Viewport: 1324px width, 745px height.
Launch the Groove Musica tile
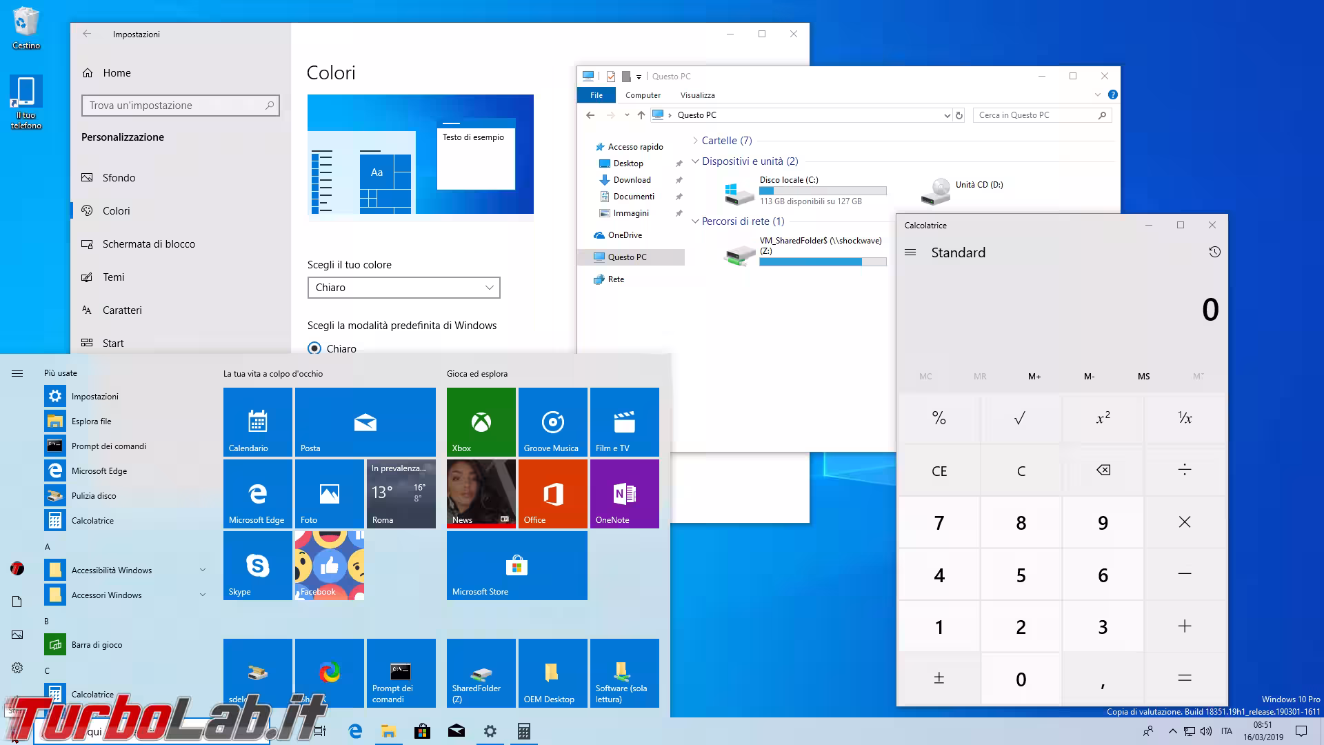[552, 421]
